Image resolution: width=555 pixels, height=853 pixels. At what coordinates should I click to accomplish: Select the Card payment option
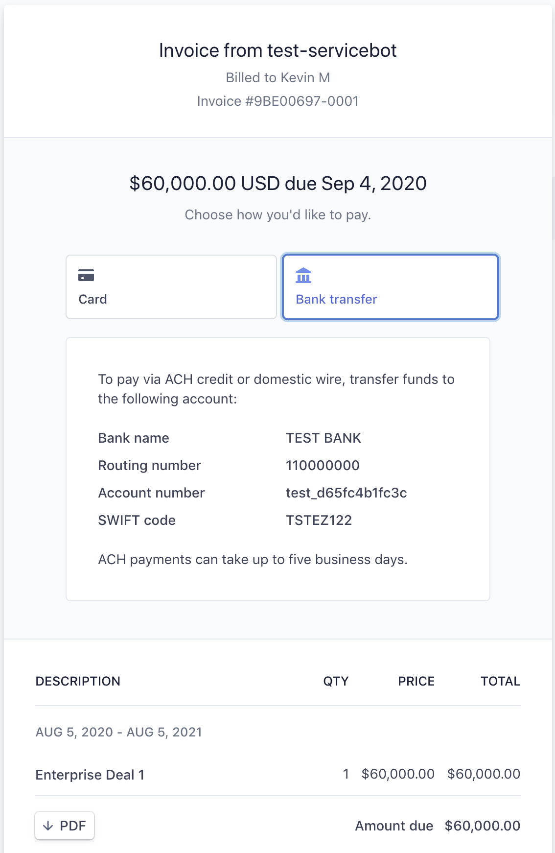pyautogui.click(x=171, y=287)
